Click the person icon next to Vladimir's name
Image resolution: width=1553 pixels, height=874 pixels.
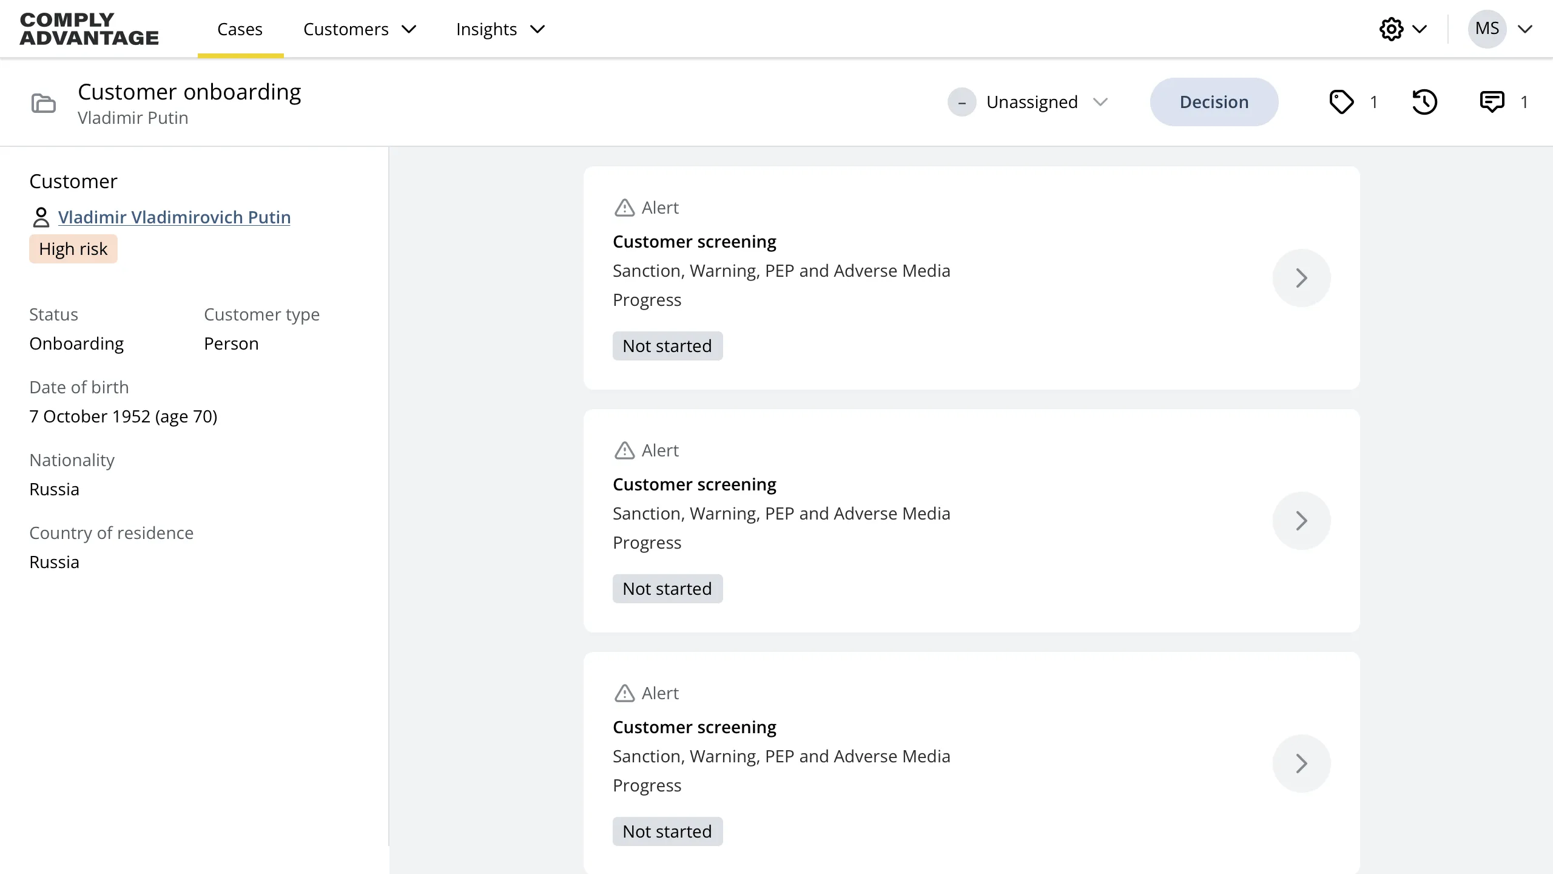[41, 217]
